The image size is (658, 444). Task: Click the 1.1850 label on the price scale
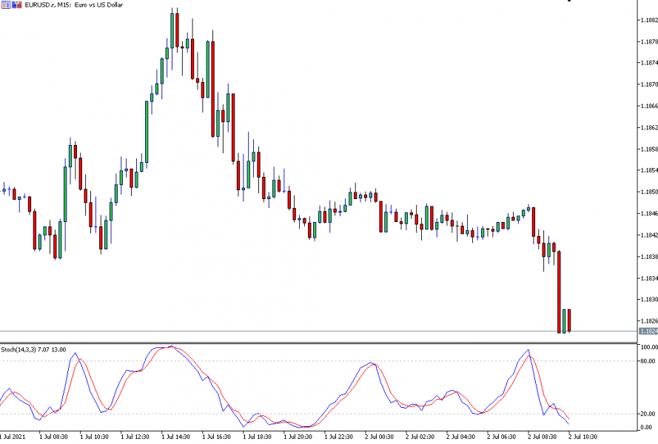[x=648, y=192]
